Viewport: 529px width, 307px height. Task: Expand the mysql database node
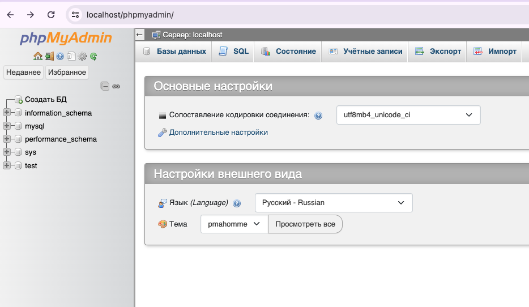[6, 126]
